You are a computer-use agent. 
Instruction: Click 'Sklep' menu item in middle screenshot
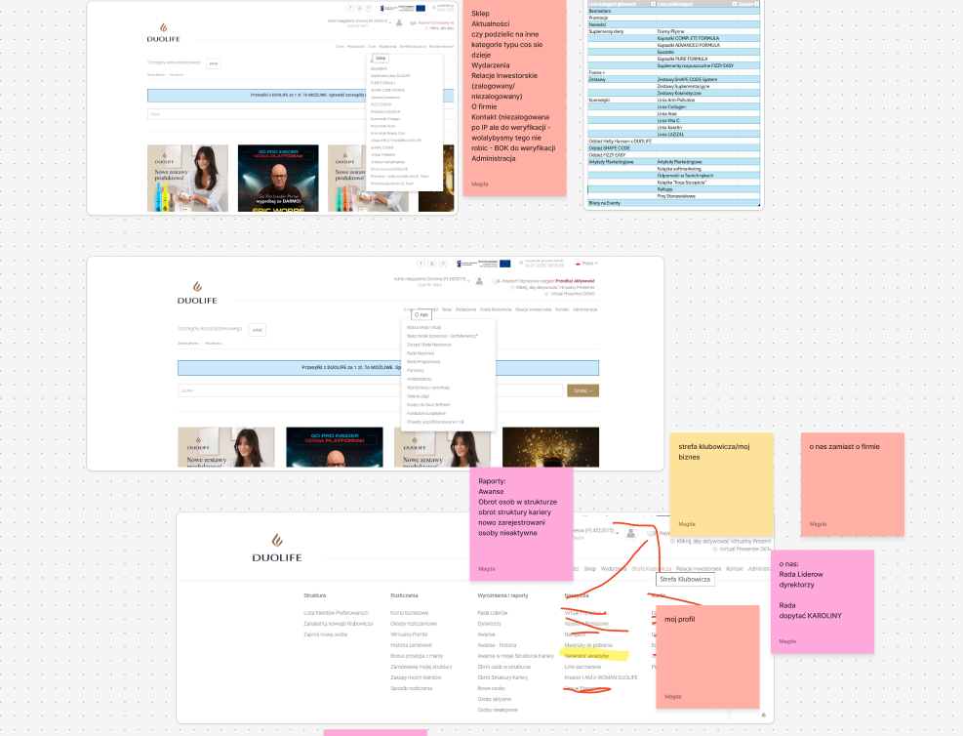click(447, 309)
